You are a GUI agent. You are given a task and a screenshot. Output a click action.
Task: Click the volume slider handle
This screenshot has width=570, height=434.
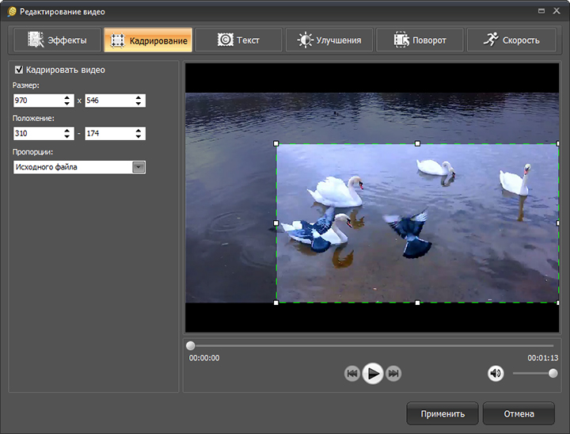pyautogui.click(x=553, y=374)
